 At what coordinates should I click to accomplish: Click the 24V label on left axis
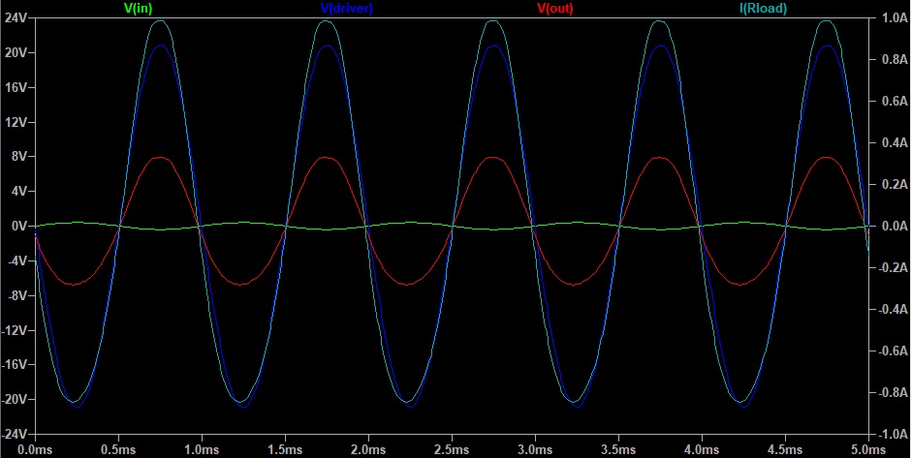(x=16, y=18)
